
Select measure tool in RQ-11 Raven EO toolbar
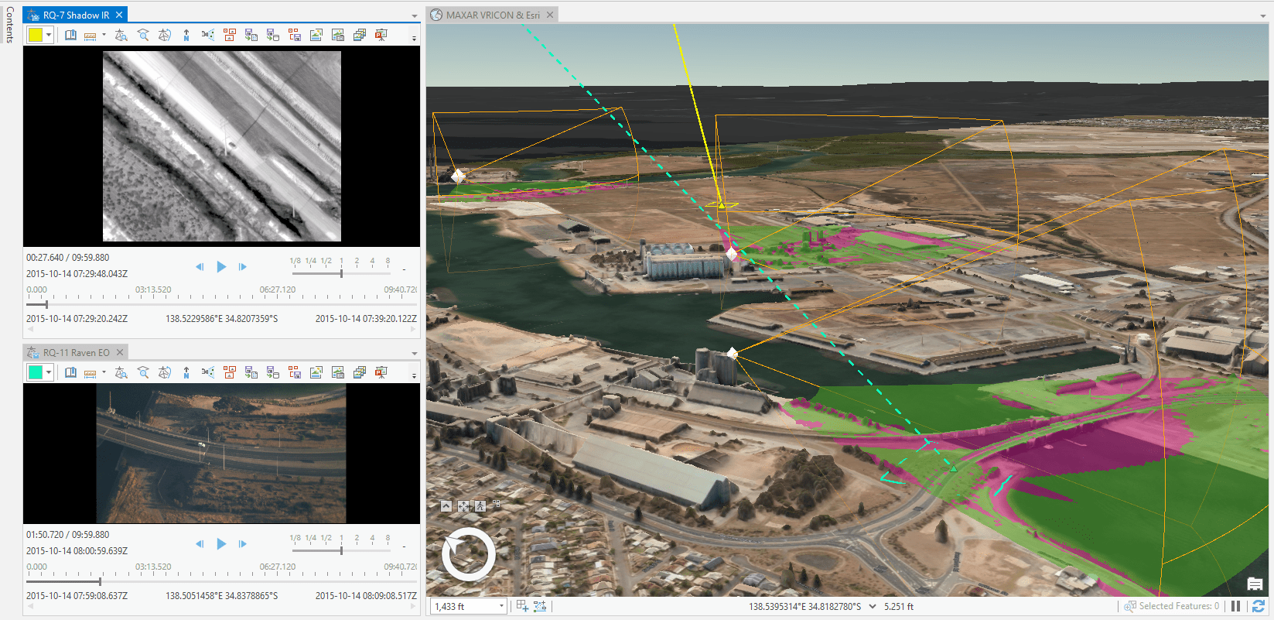pyautogui.click(x=90, y=372)
